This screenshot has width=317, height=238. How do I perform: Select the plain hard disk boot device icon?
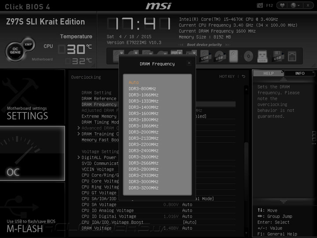coord(233,56)
